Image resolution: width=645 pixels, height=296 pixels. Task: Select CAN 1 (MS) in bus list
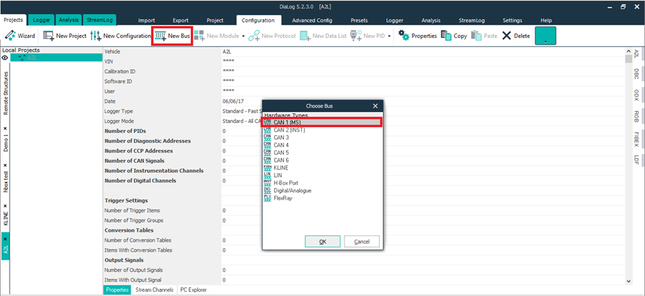[x=320, y=122]
